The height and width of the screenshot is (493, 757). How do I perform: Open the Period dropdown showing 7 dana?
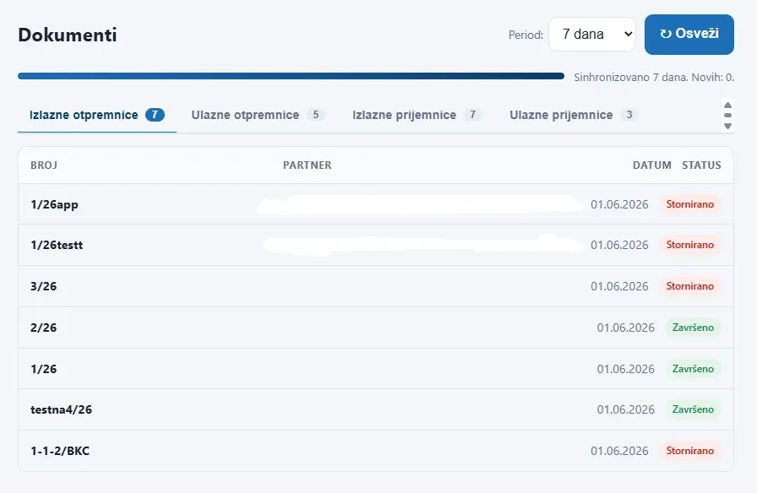[x=592, y=35]
